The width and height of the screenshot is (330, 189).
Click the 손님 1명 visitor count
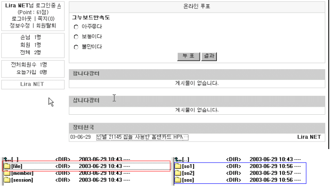[x=31, y=38]
